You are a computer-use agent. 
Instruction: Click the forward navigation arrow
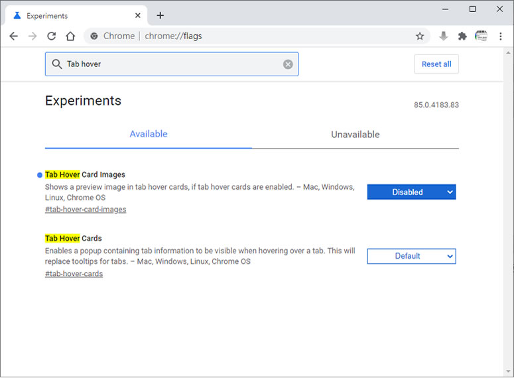(32, 36)
